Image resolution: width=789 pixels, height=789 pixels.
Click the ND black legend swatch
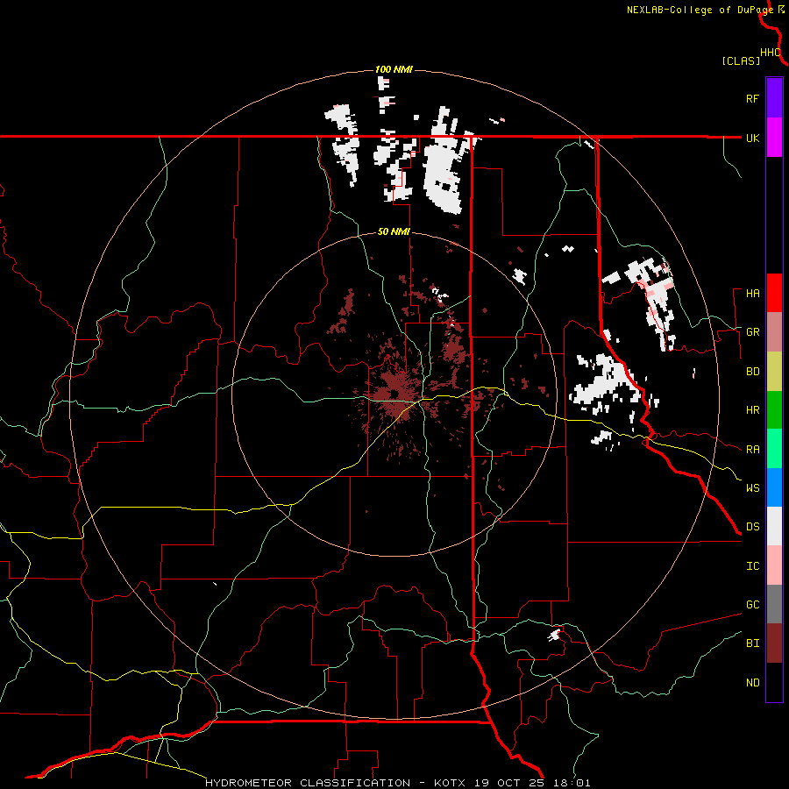pyautogui.click(x=774, y=682)
